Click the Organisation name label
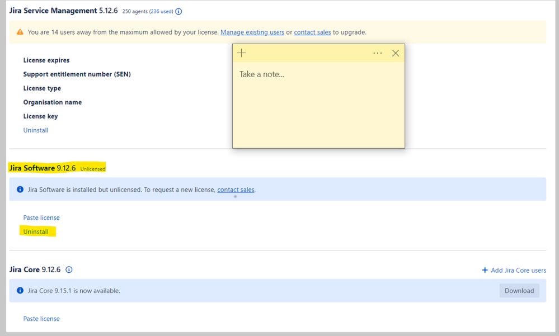559x336 pixels. click(x=53, y=102)
